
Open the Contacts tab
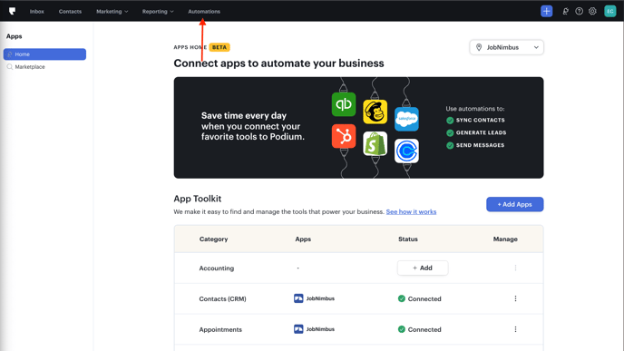click(70, 12)
